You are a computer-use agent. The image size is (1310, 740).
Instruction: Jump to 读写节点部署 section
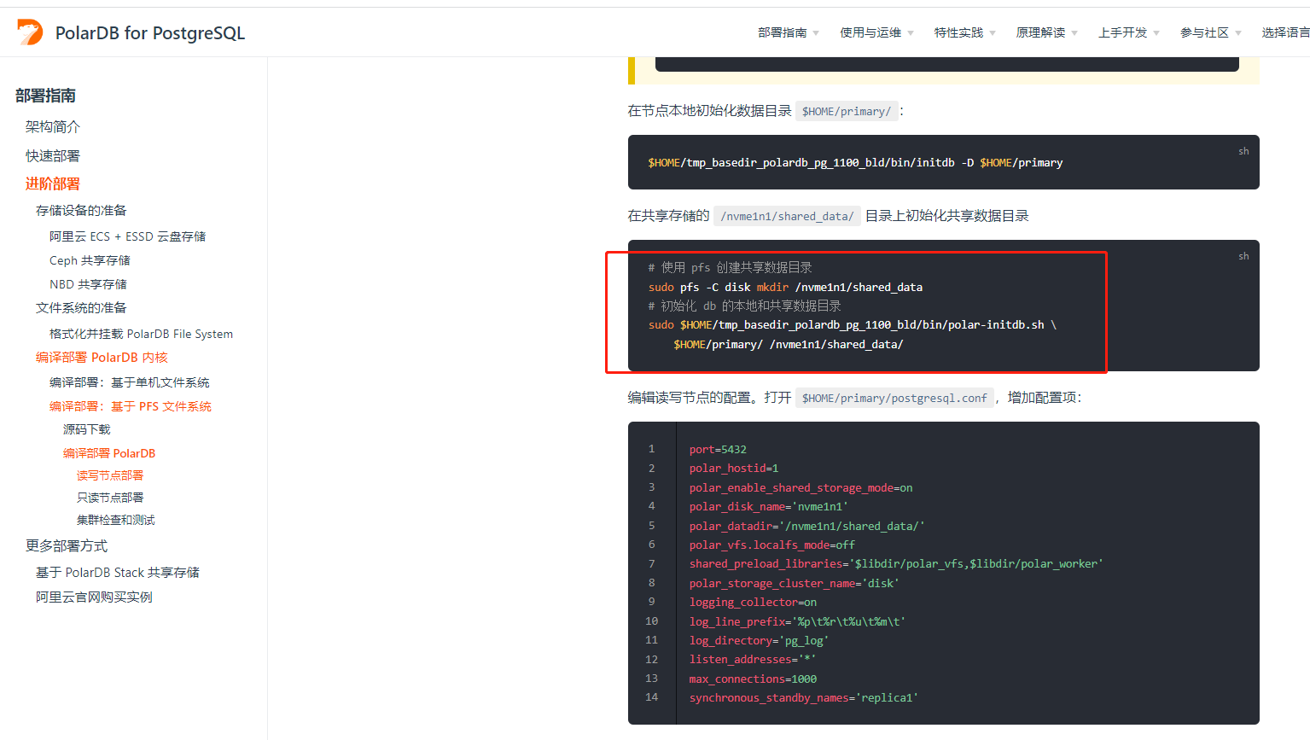tap(110, 475)
